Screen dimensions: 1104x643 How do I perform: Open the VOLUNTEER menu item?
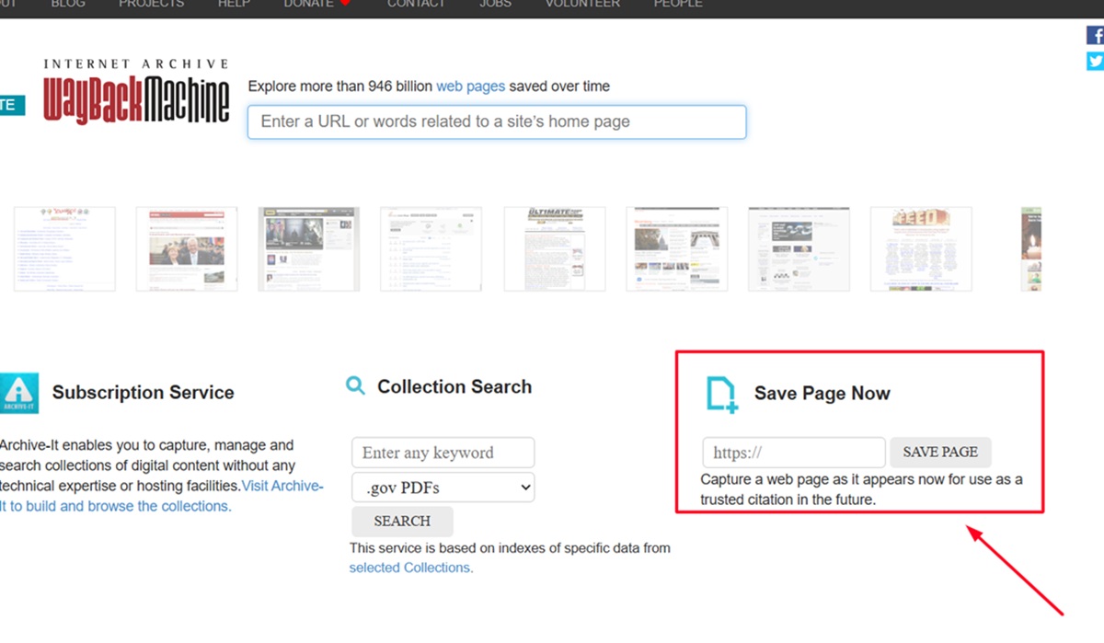click(x=581, y=5)
